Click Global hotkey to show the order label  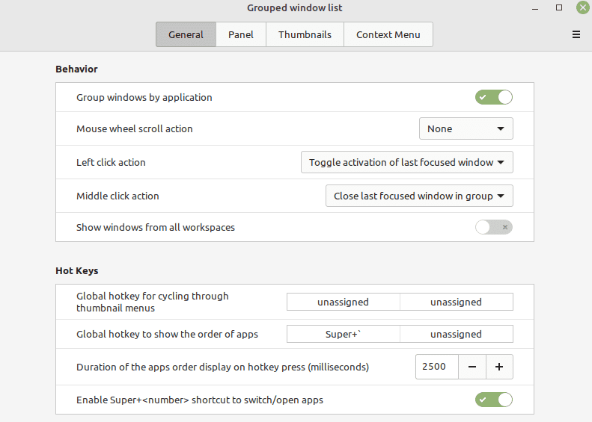pos(167,334)
